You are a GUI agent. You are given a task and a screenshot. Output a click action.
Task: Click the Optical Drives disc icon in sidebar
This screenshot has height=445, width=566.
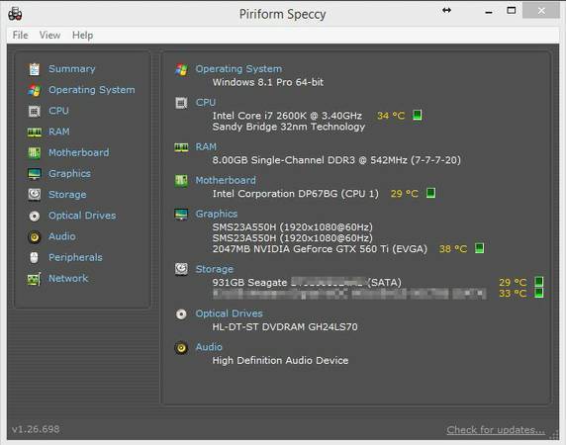[x=35, y=216]
